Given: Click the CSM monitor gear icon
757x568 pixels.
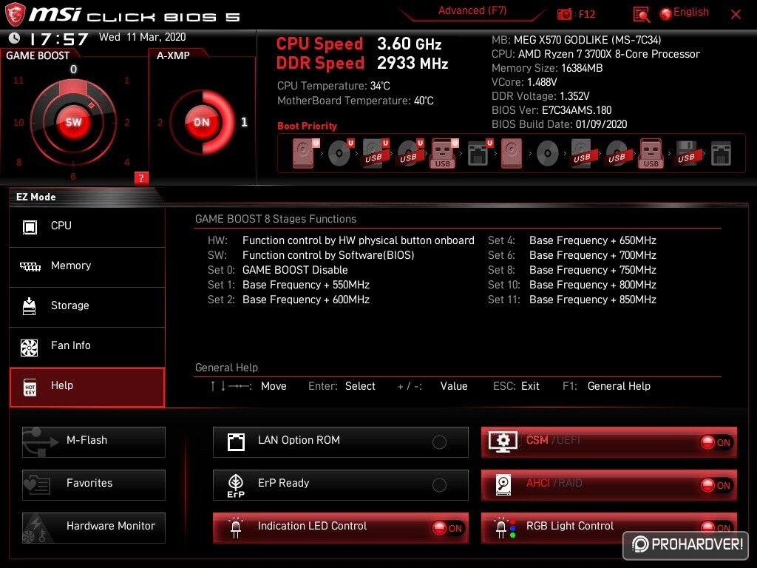Looking at the screenshot, I should (503, 442).
